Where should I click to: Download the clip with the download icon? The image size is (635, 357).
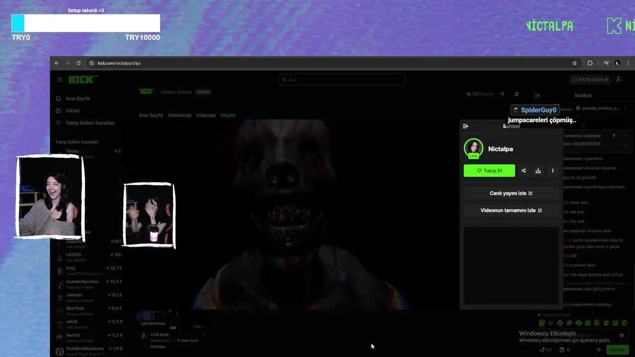tap(538, 171)
